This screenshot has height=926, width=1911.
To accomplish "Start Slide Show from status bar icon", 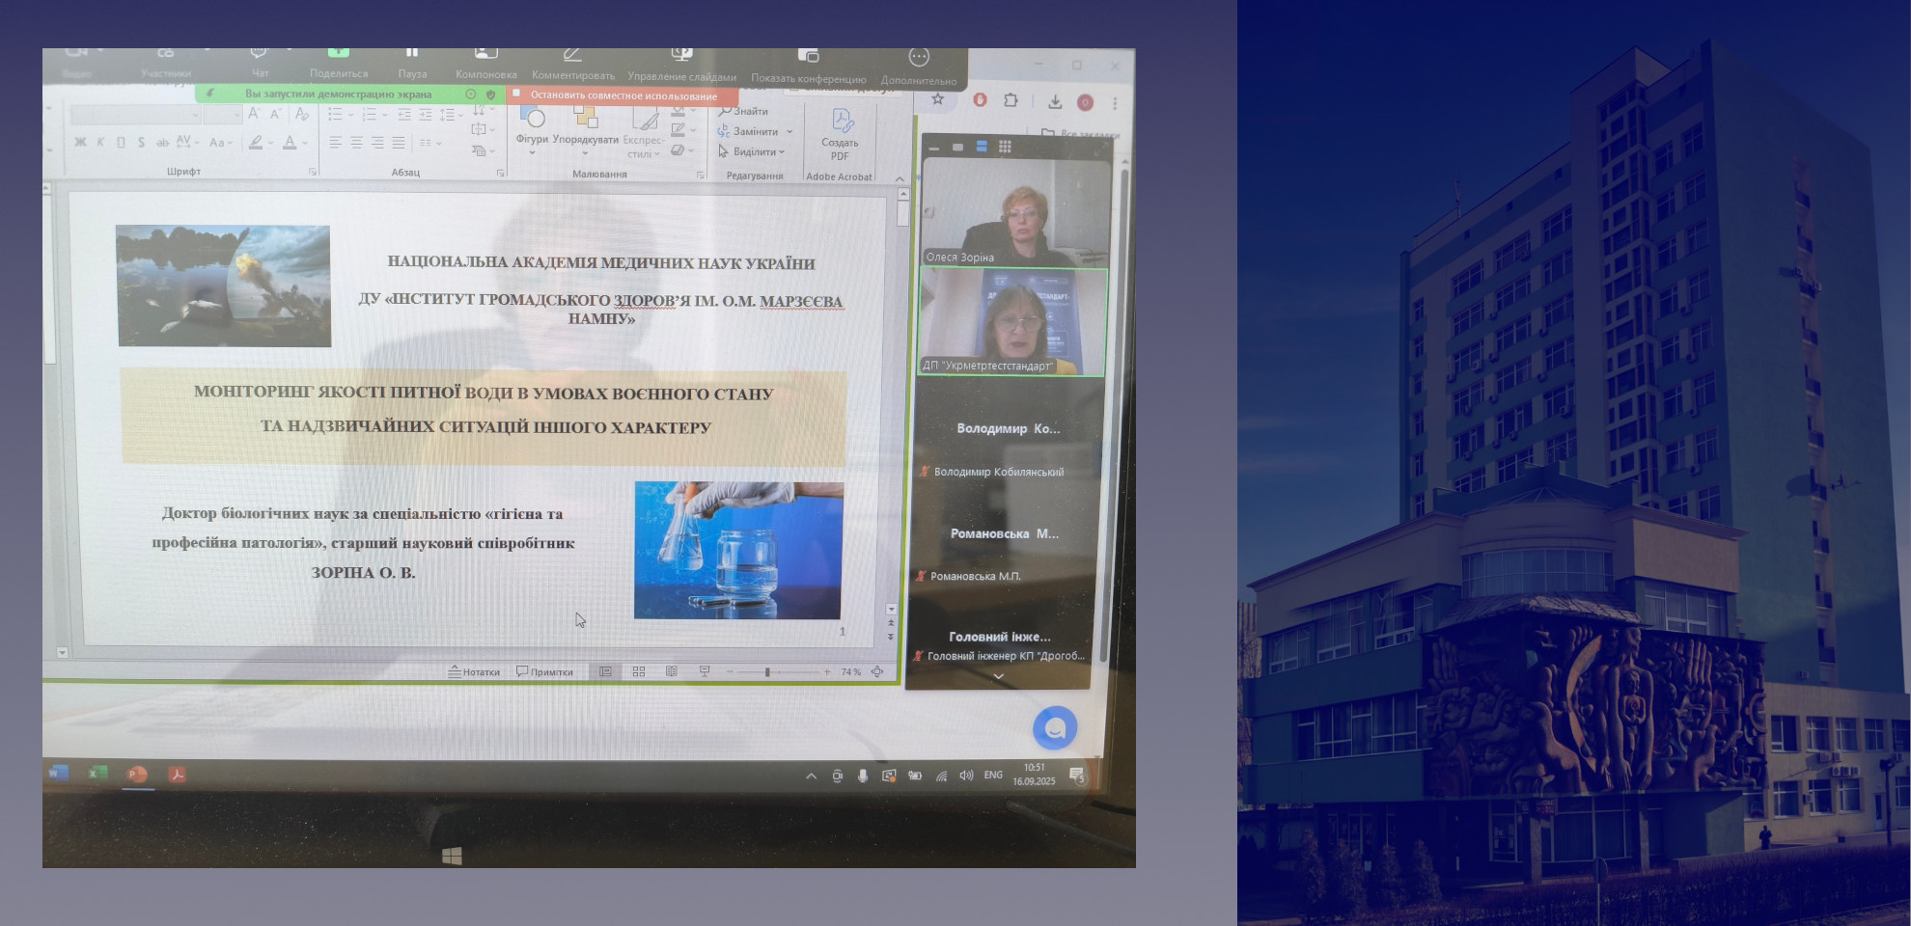I will tap(705, 671).
